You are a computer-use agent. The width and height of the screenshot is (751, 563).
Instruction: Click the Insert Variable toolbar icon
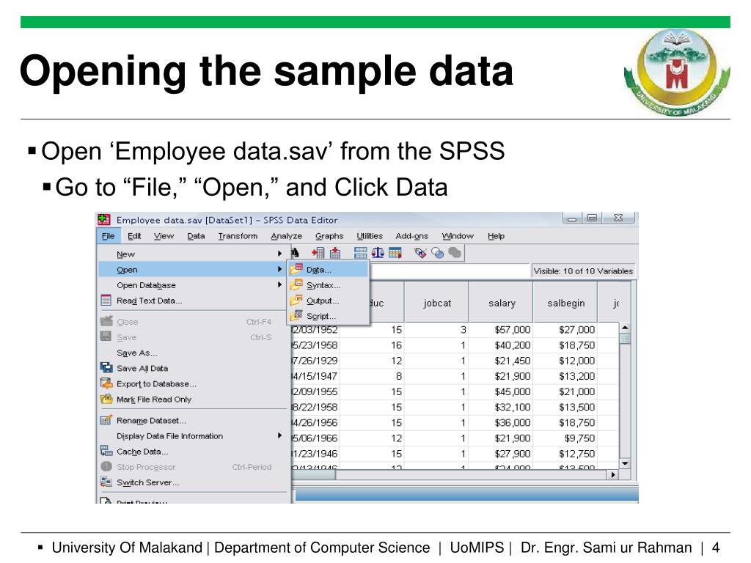[x=334, y=253]
